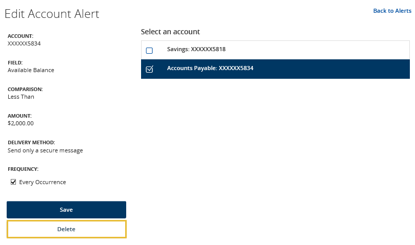The width and height of the screenshot is (415, 245).
Task: Open the ACCOUNT label section
Action: pos(21,36)
